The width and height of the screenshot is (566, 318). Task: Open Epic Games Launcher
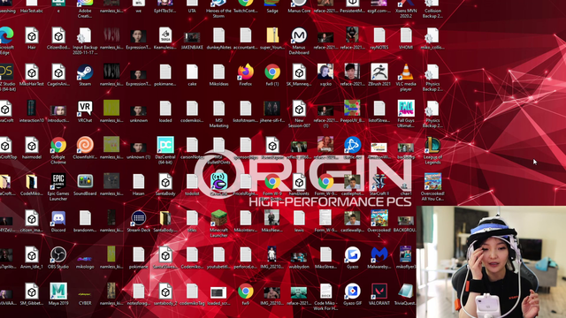tap(58, 181)
